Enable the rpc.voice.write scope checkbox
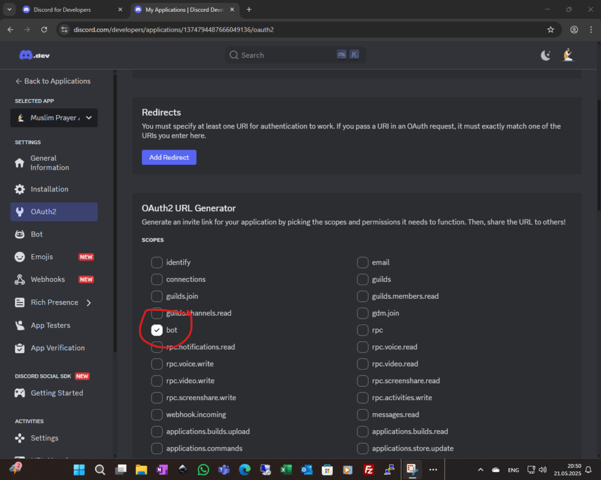 (x=157, y=364)
